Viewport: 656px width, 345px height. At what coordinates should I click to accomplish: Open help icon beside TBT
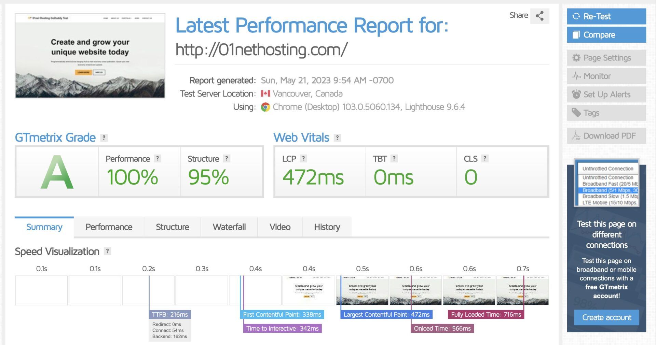(394, 158)
